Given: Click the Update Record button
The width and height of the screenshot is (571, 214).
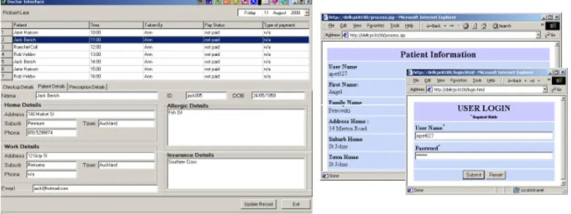Looking at the screenshot, I should 259,204.
